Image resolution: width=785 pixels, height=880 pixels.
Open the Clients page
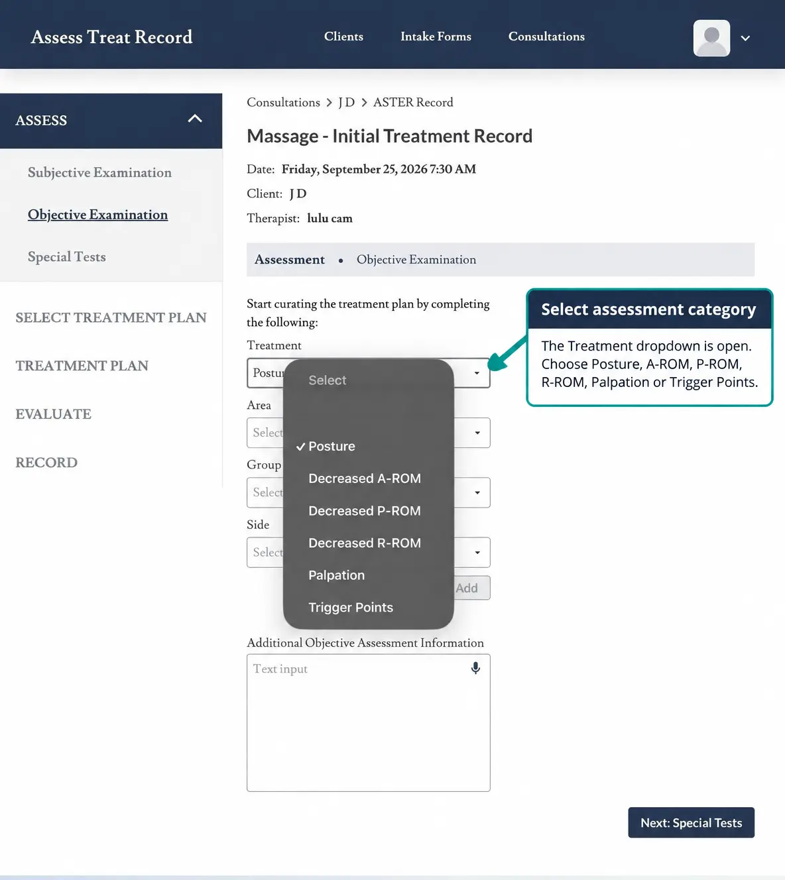click(343, 36)
